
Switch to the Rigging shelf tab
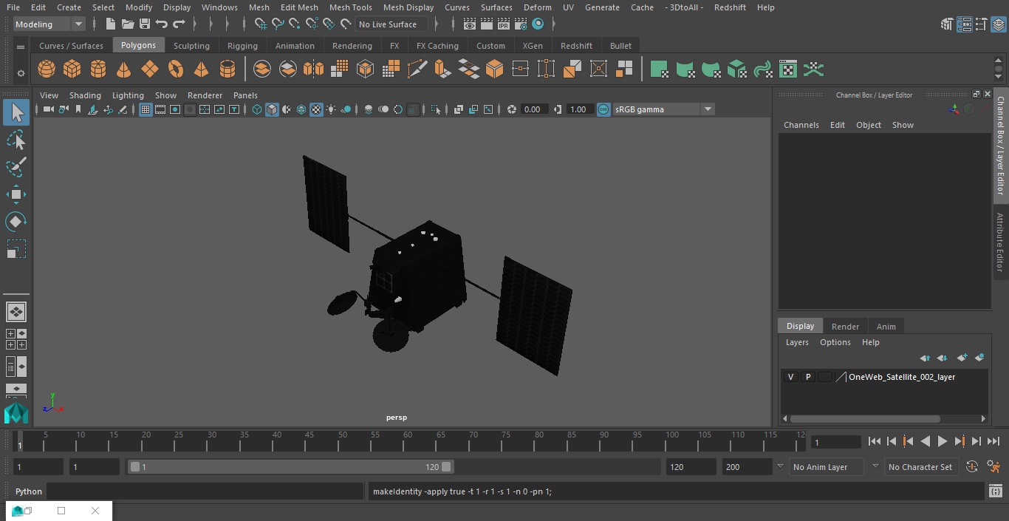tap(242, 46)
